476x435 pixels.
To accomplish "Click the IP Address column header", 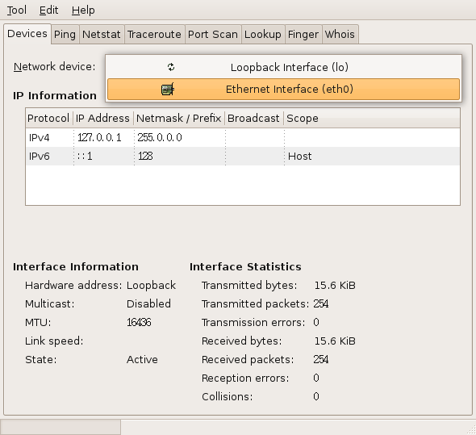I will tap(103, 118).
